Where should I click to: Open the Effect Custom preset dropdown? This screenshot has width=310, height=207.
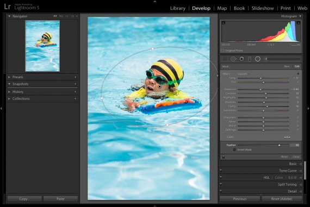[x=244, y=74]
